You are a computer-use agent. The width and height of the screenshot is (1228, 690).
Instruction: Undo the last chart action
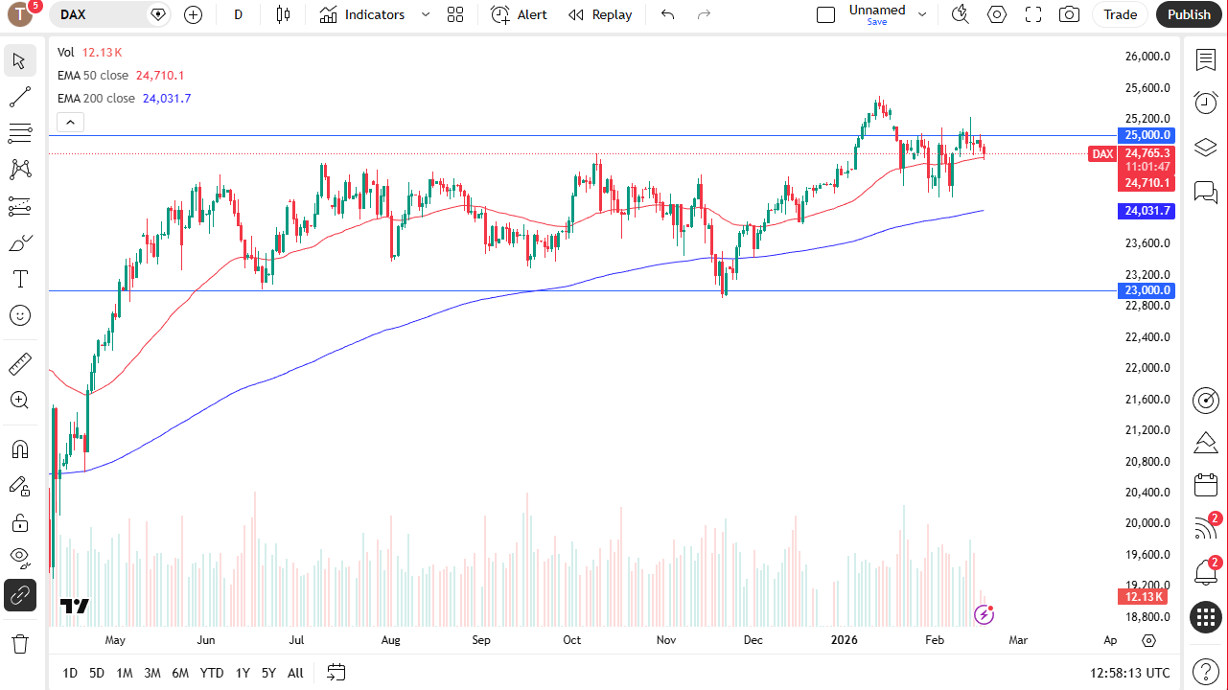point(668,14)
